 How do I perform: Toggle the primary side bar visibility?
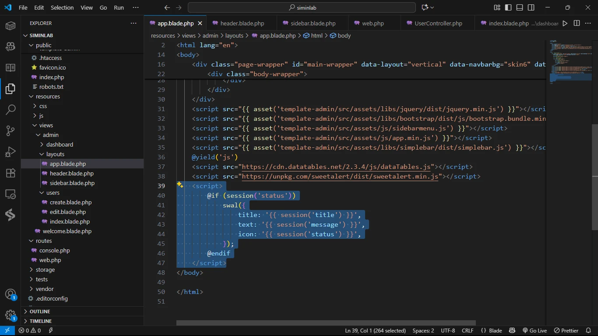(x=508, y=7)
